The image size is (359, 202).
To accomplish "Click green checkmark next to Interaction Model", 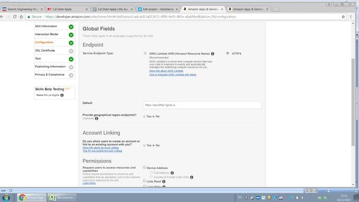I will (71, 35).
